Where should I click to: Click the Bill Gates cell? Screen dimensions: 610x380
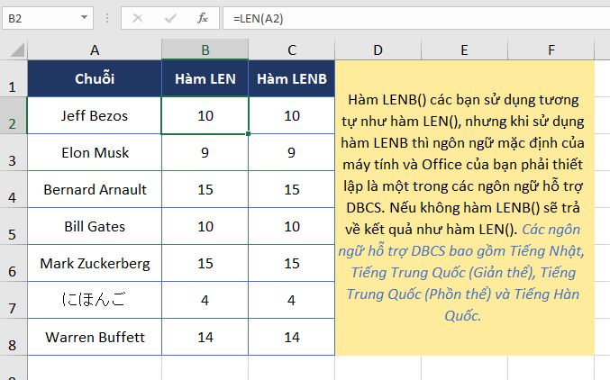pos(95,226)
